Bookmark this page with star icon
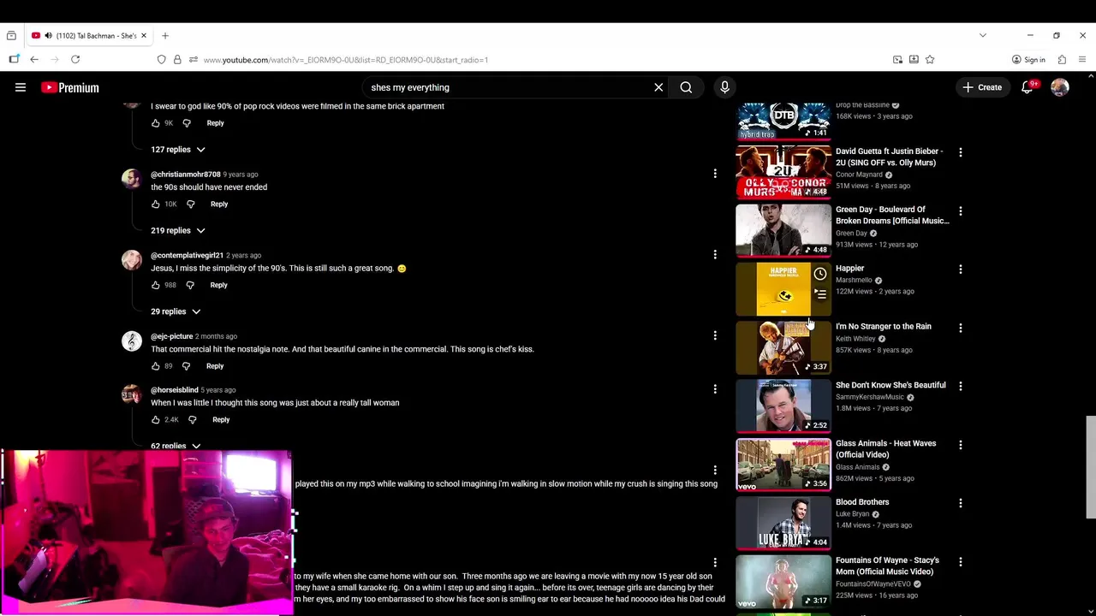The image size is (1096, 616). coord(930,60)
